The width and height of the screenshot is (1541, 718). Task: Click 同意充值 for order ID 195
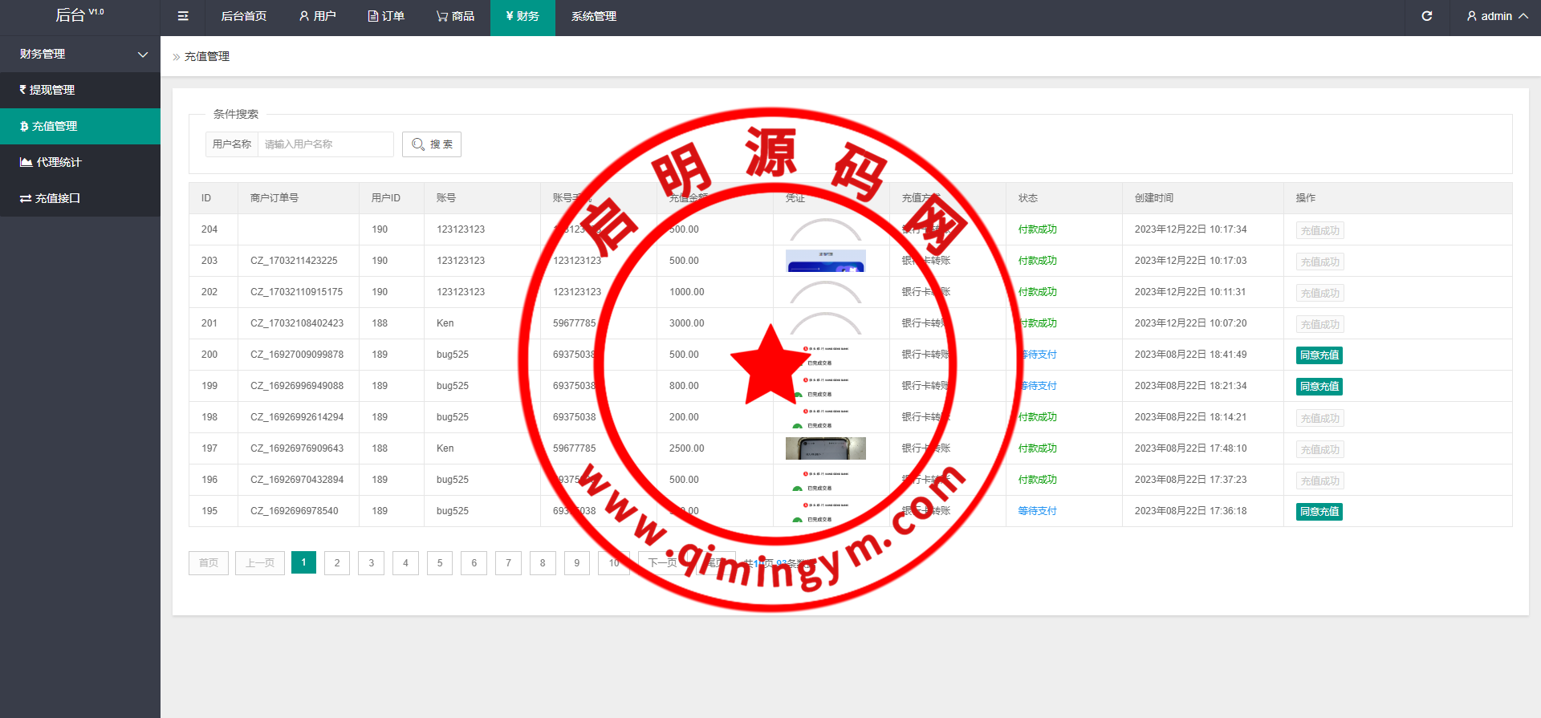(x=1319, y=511)
